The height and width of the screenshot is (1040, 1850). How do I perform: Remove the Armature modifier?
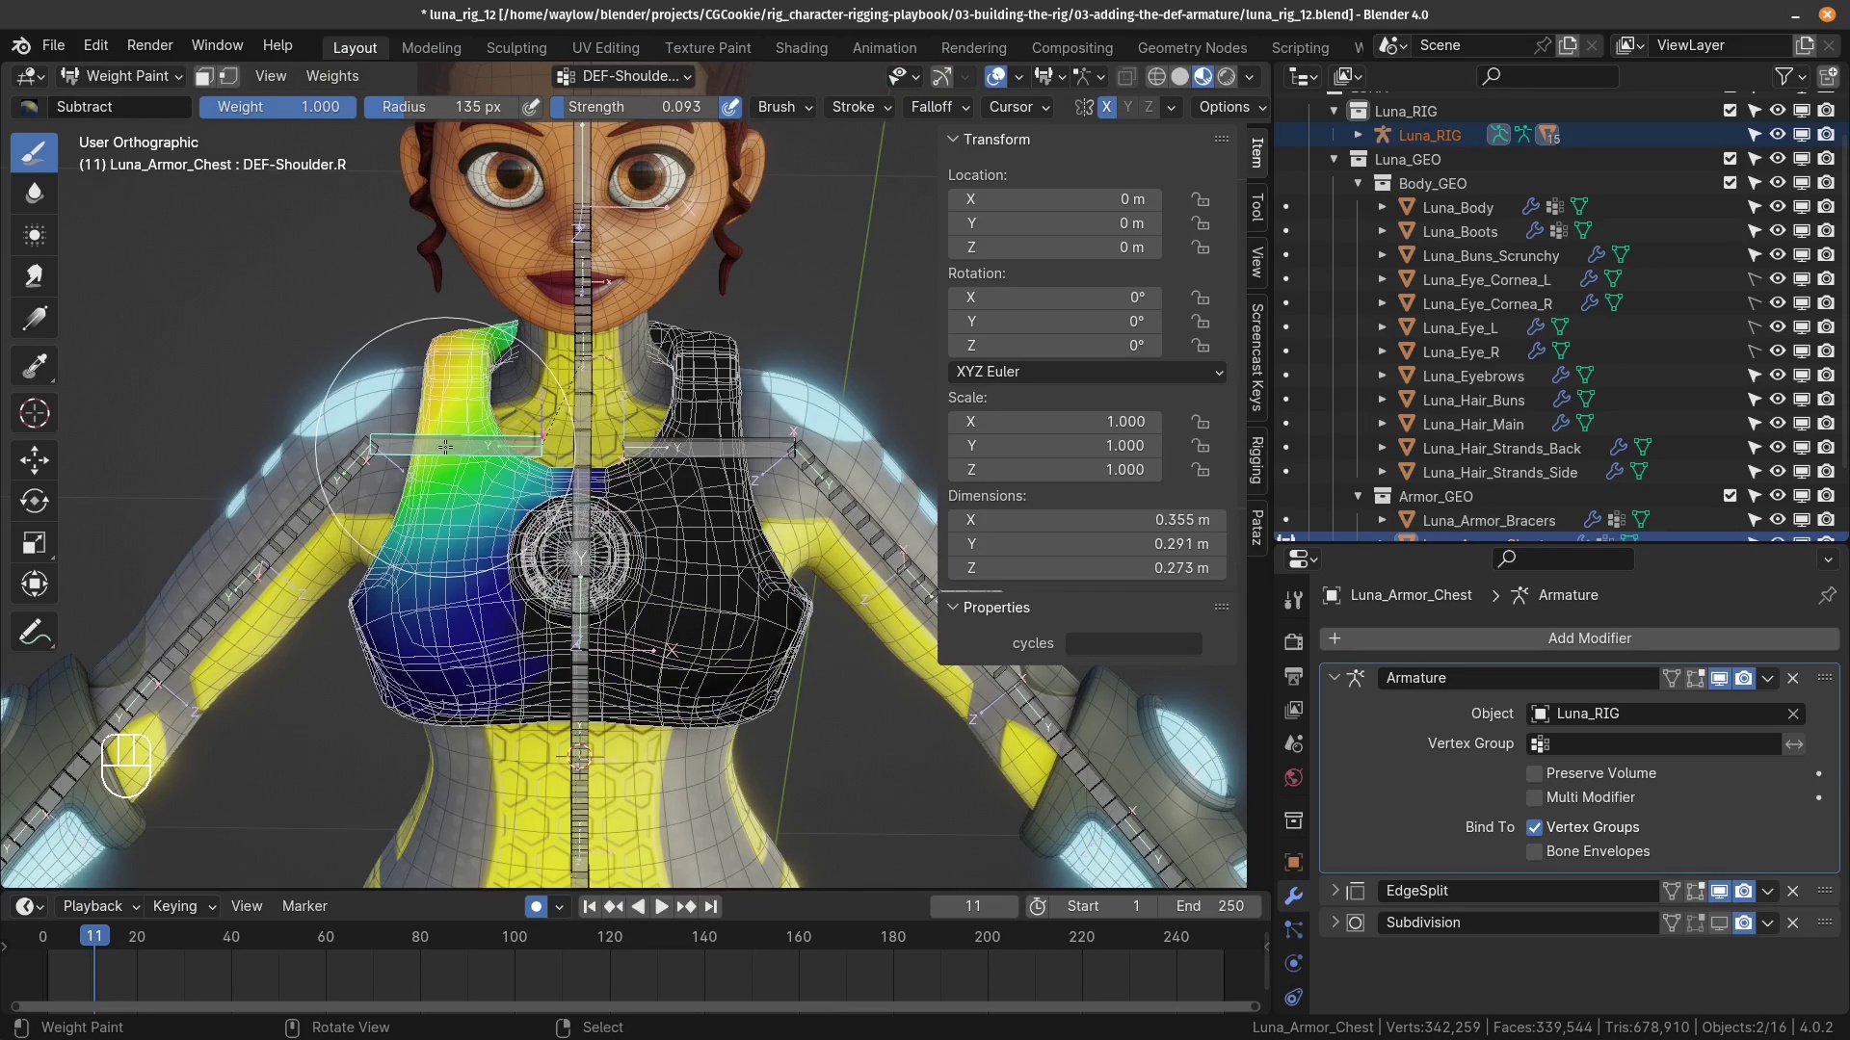click(x=1793, y=678)
